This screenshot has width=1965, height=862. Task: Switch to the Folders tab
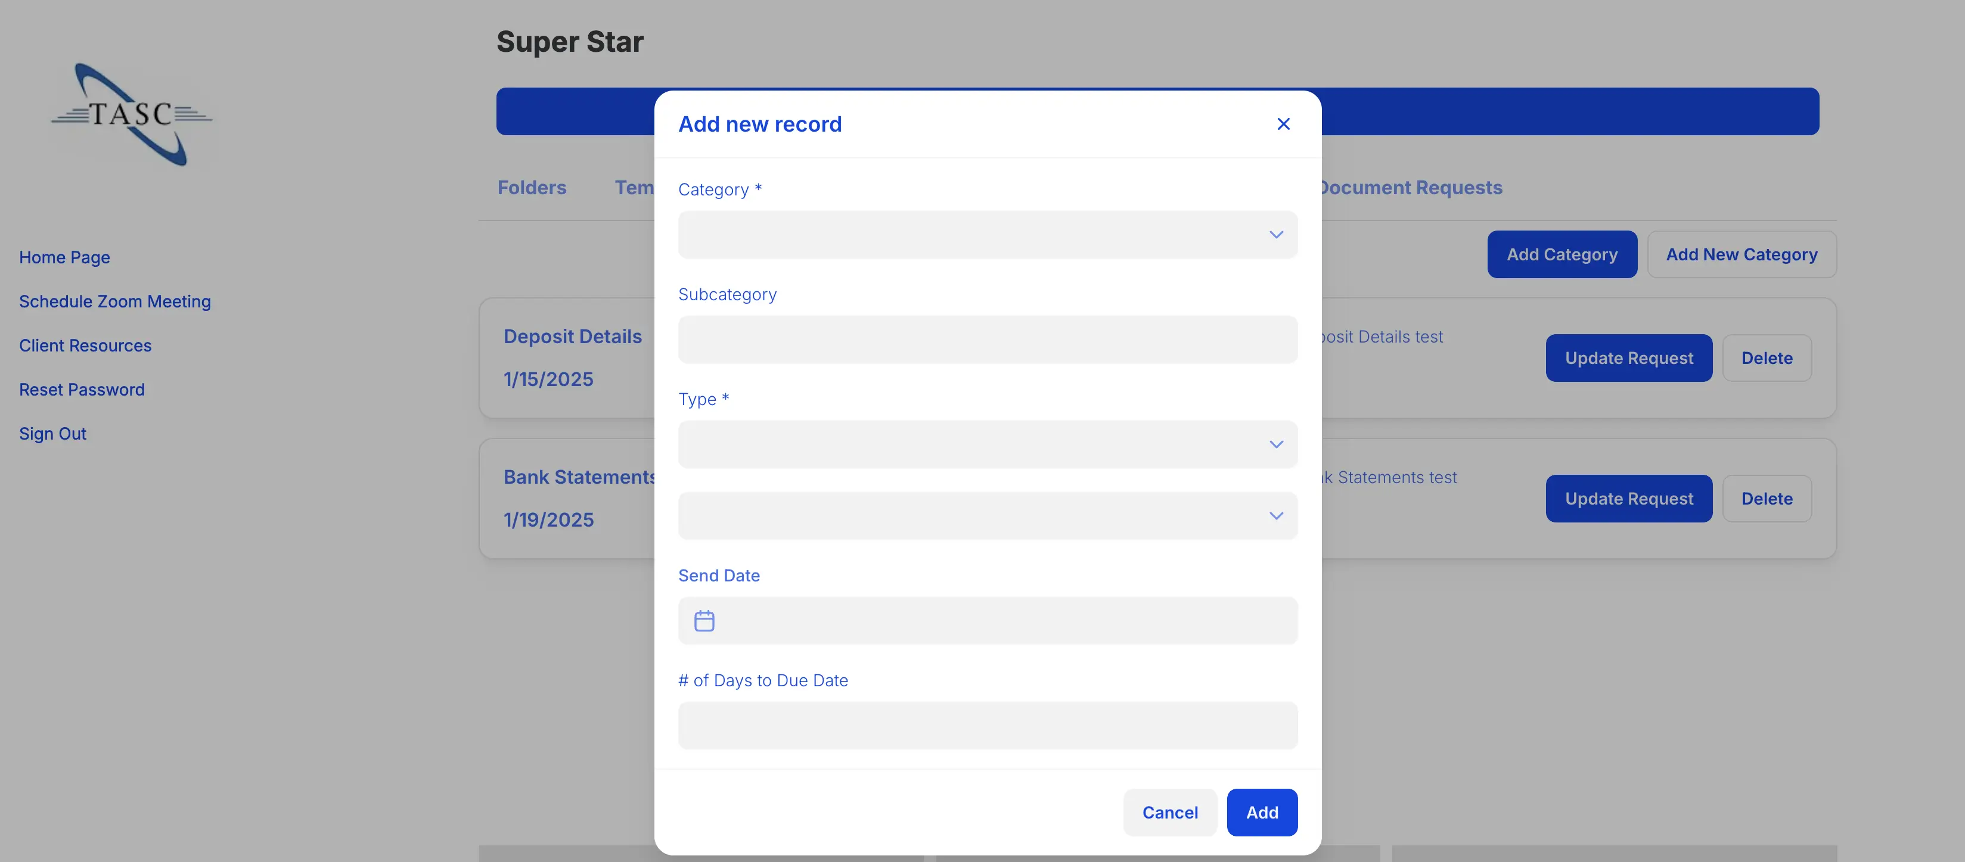(532, 188)
